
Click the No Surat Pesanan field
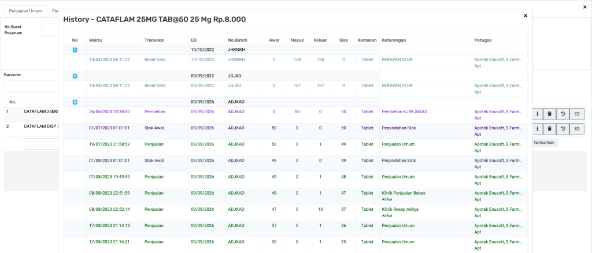pos(49,30)
